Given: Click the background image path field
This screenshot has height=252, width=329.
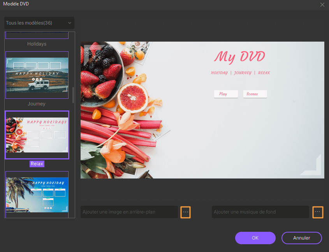Looking at the screenshot, I should [x=129, y=212].
